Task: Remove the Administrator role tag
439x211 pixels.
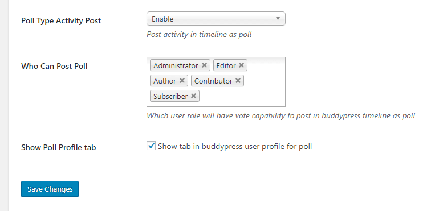Action: pyautogui.click(x=204, y=65)
